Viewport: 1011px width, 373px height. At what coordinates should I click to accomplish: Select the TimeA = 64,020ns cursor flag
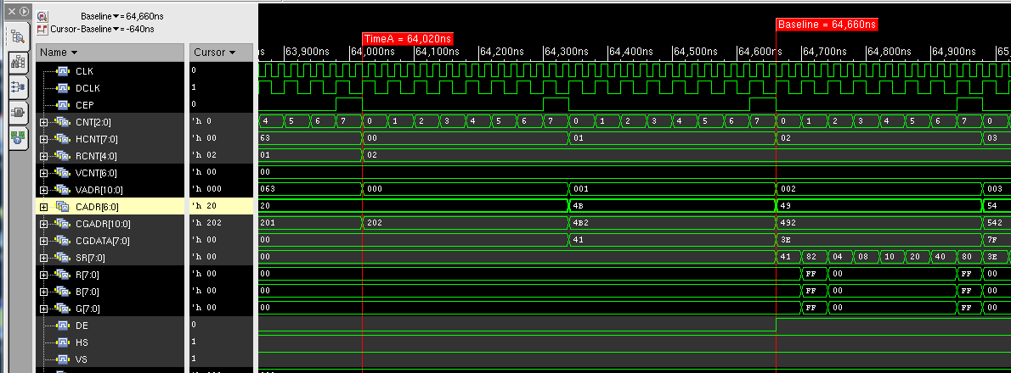tap(408, 39)
